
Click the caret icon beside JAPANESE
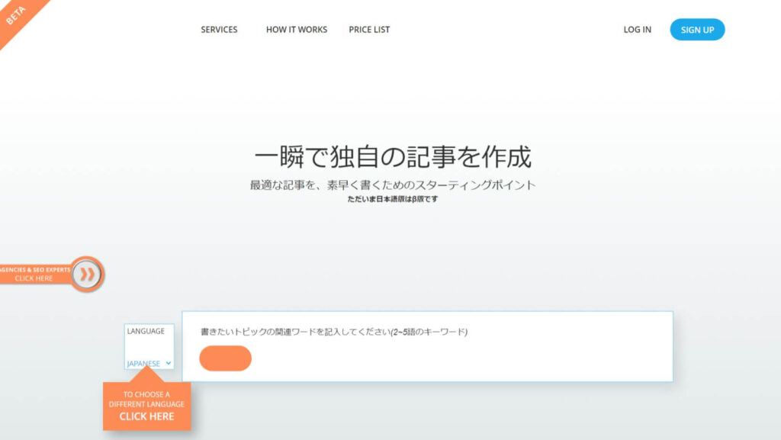click(x=167, y=365)
